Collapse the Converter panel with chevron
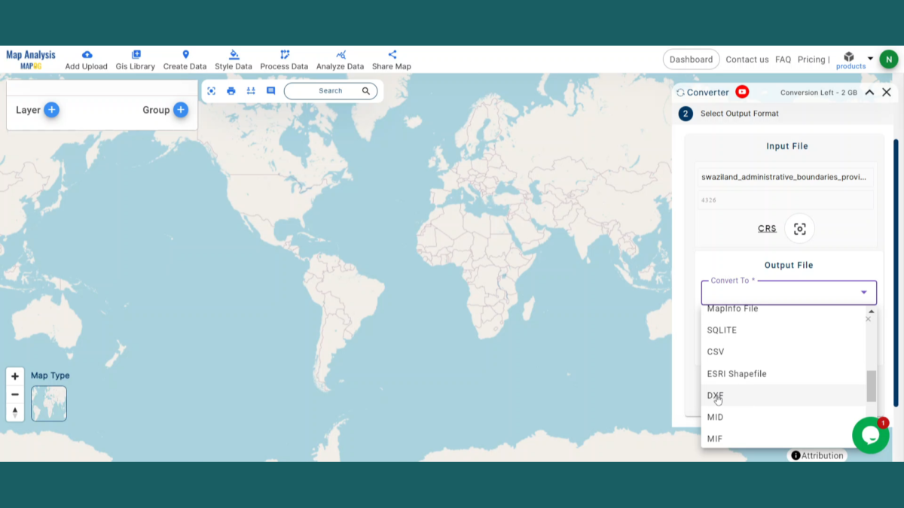The height and width of the screenshot is (508, 904). pyautogui.click(x=869, y=93)
